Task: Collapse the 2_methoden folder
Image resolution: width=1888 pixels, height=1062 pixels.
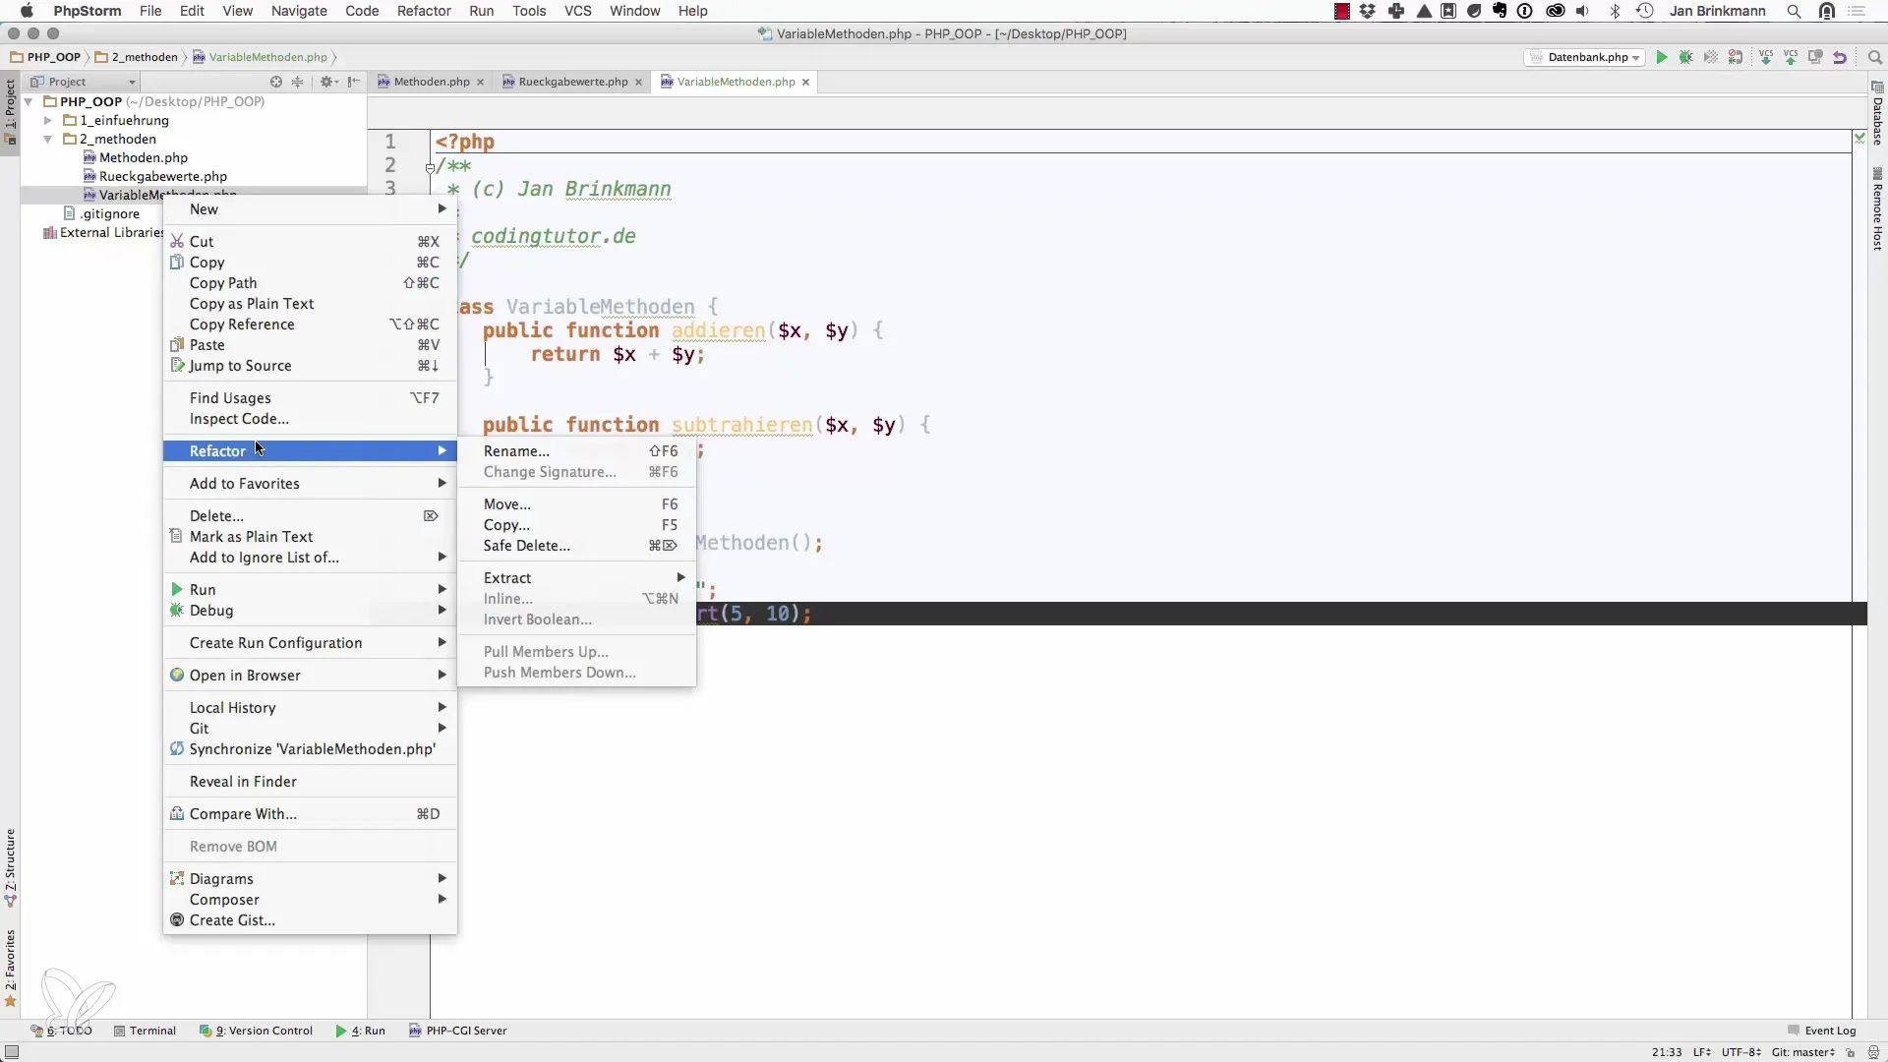Action: coord(47,139)
